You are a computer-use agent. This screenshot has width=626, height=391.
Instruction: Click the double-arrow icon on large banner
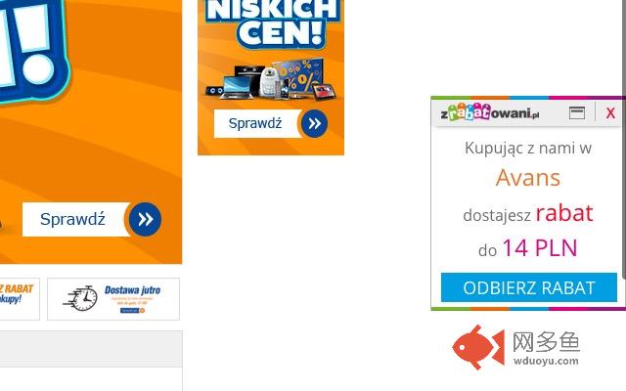tap(146, 219)
